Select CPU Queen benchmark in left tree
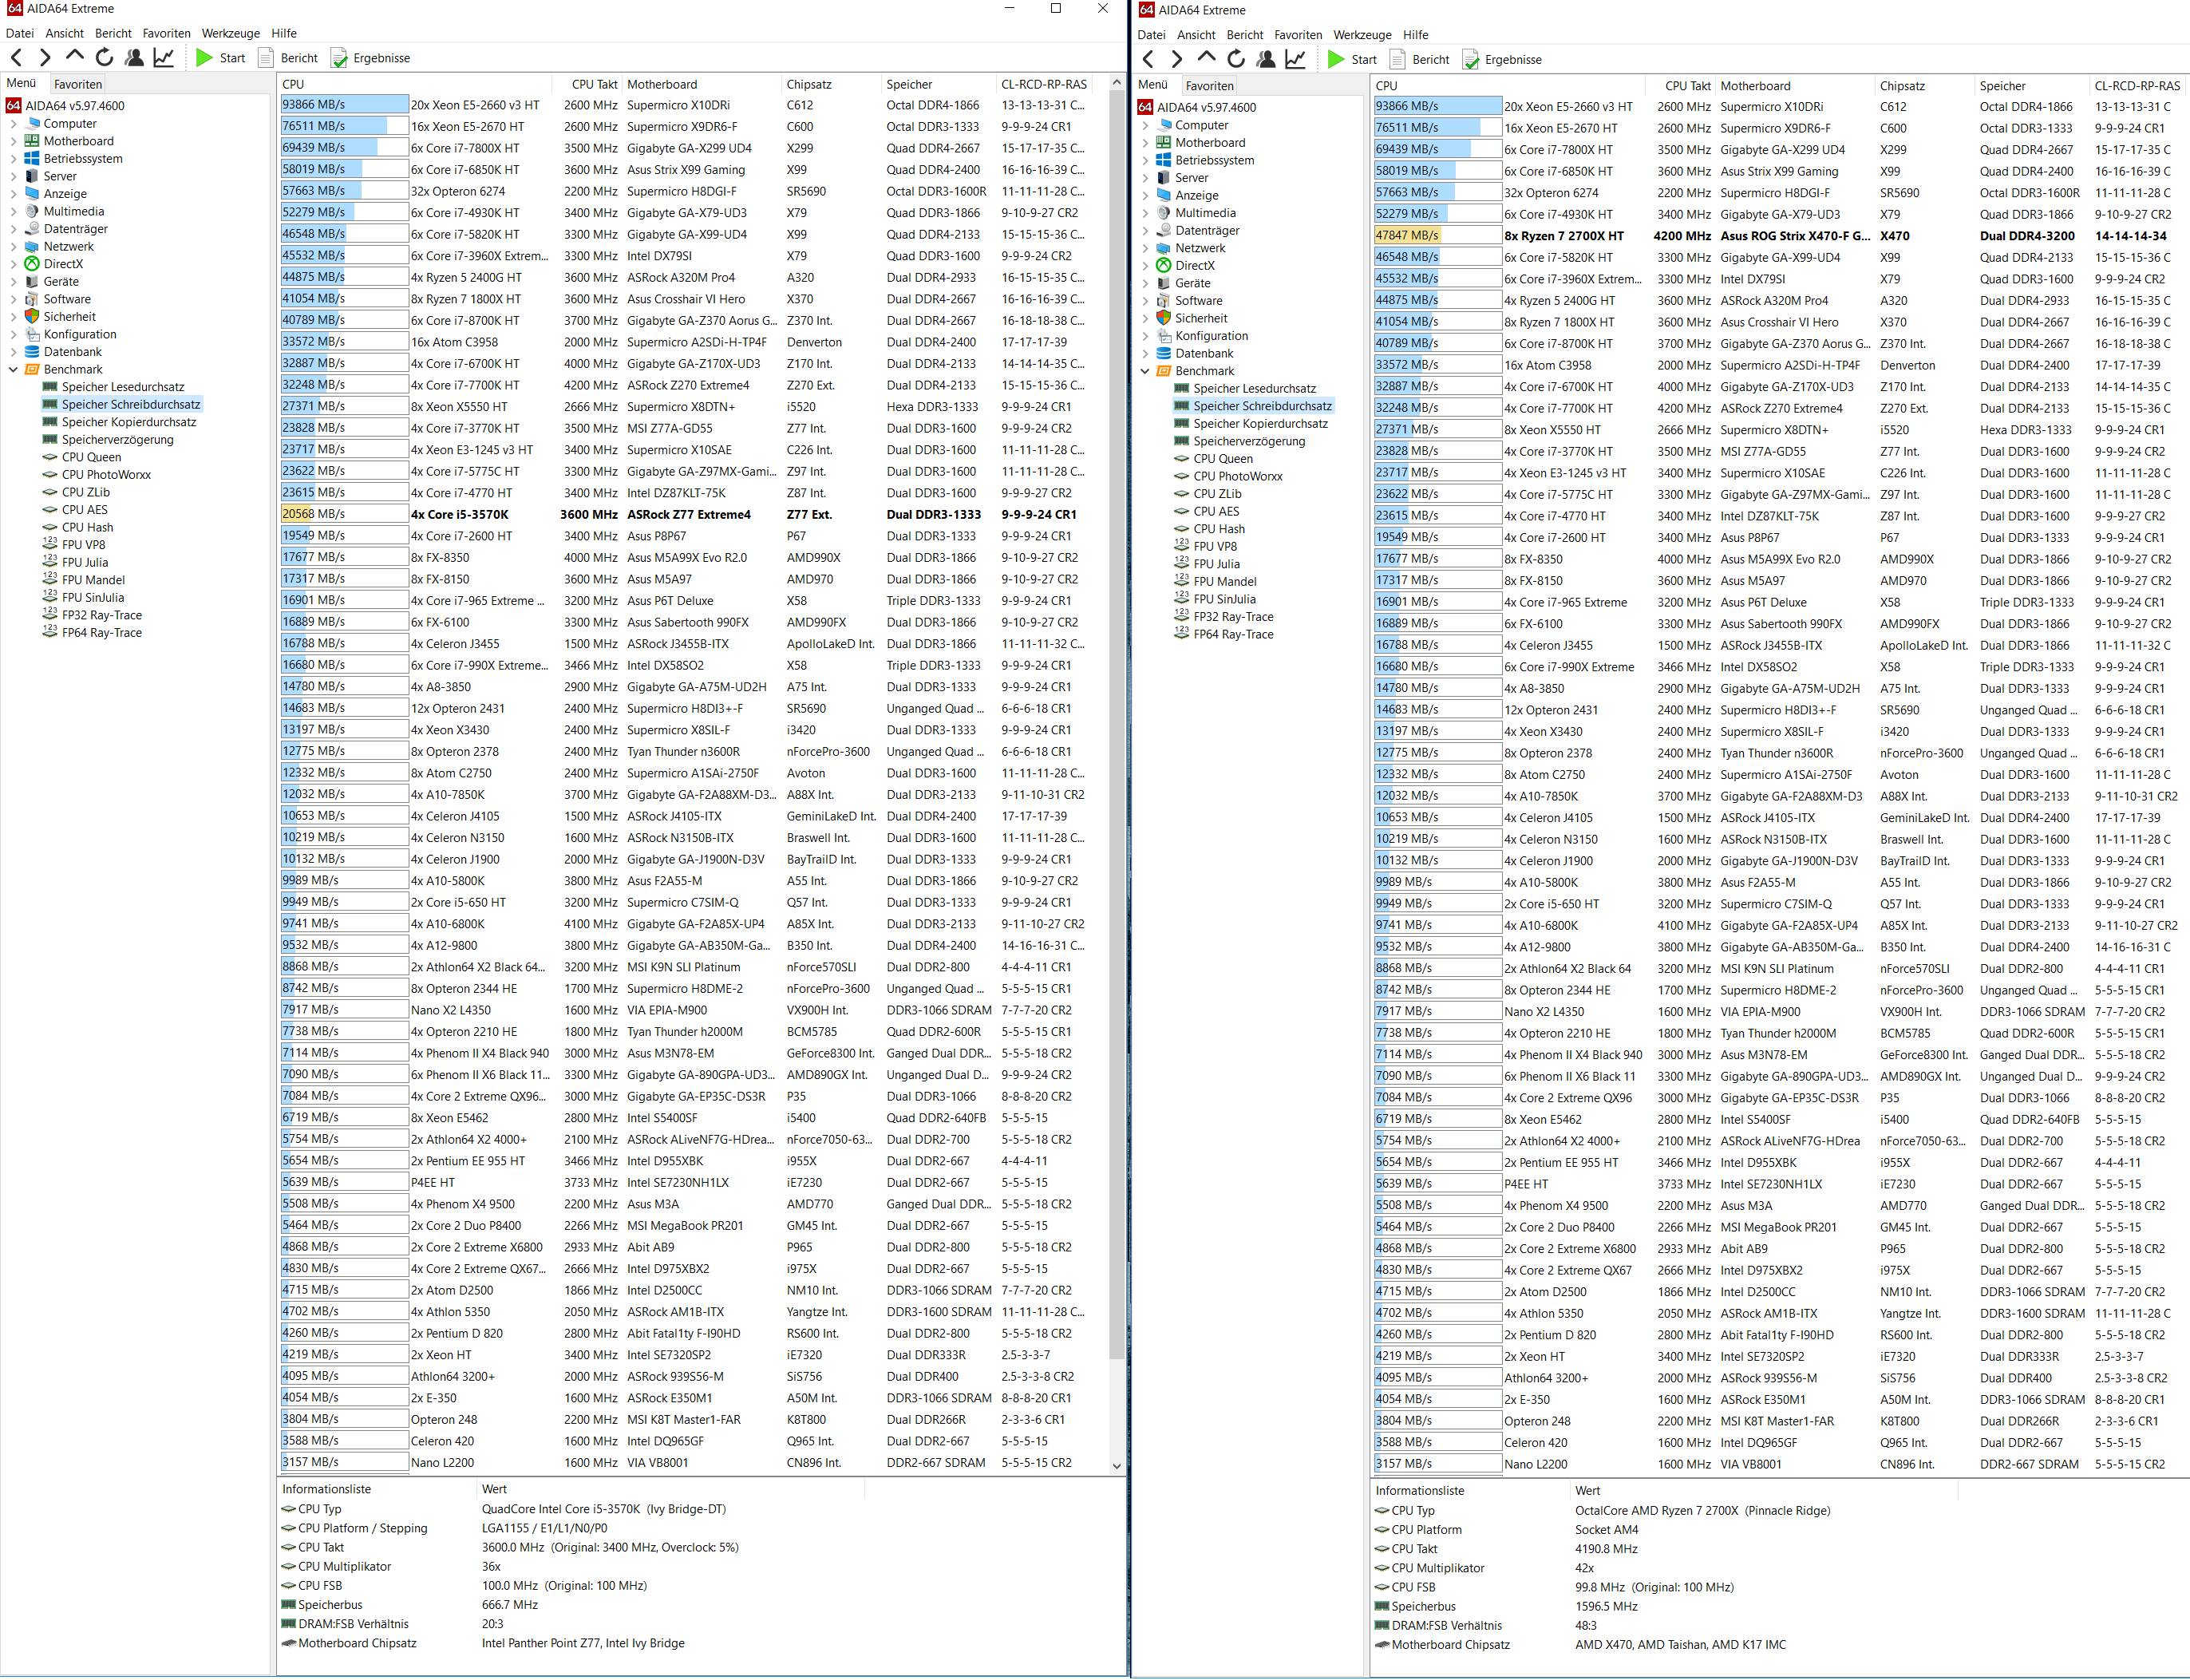 (91, 457)
